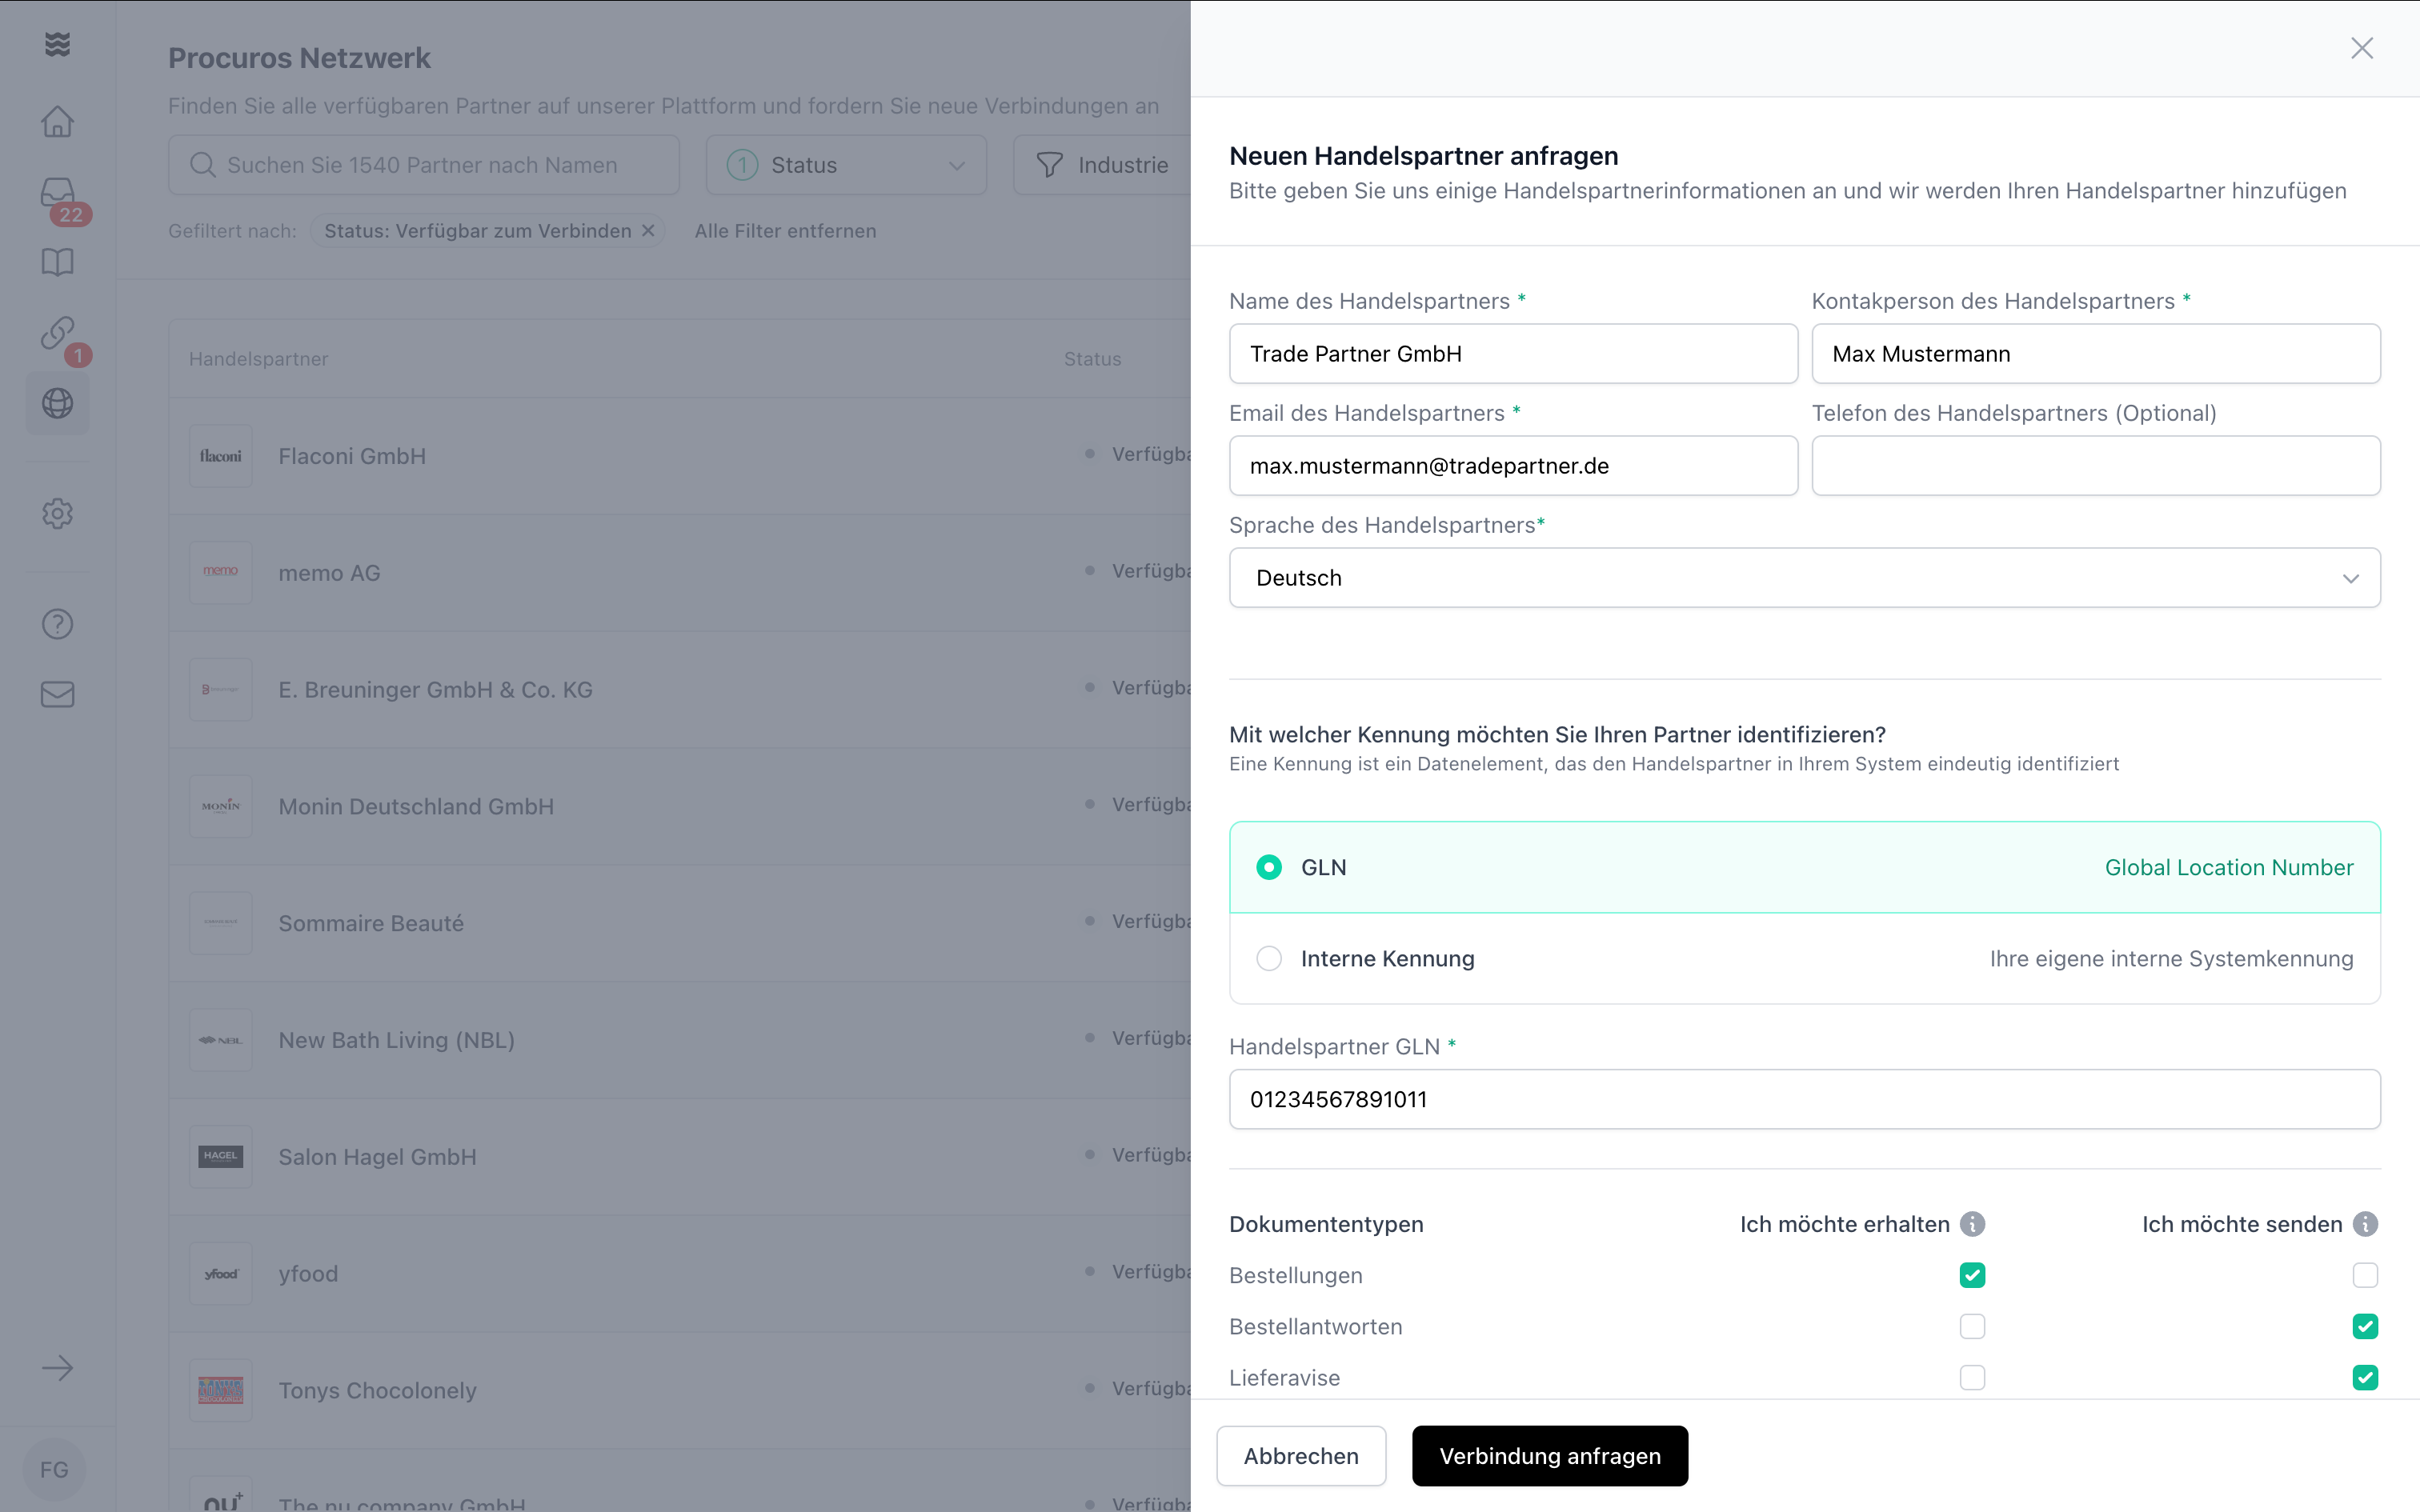Uncheck Bestellungen under 'Ich möchte erhalten'

(1972, 1275)
